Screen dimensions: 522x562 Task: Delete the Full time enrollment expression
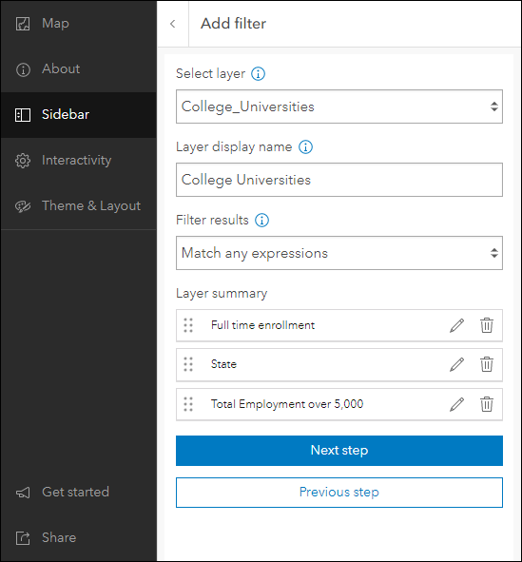click(487, 325)
